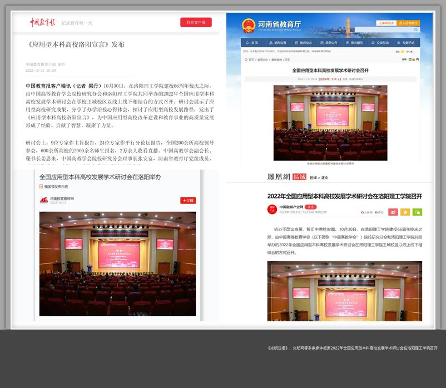The height and width of the screenshot is (388, 446).
Task: Click into the 河南省教育厅 search field
Action: [384, 30]
